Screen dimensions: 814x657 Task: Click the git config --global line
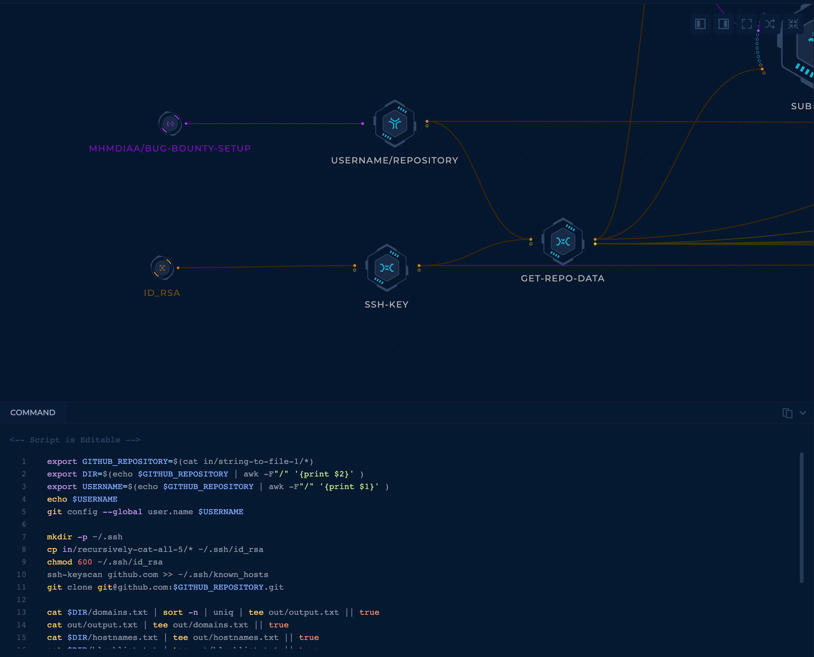point(145,512)
